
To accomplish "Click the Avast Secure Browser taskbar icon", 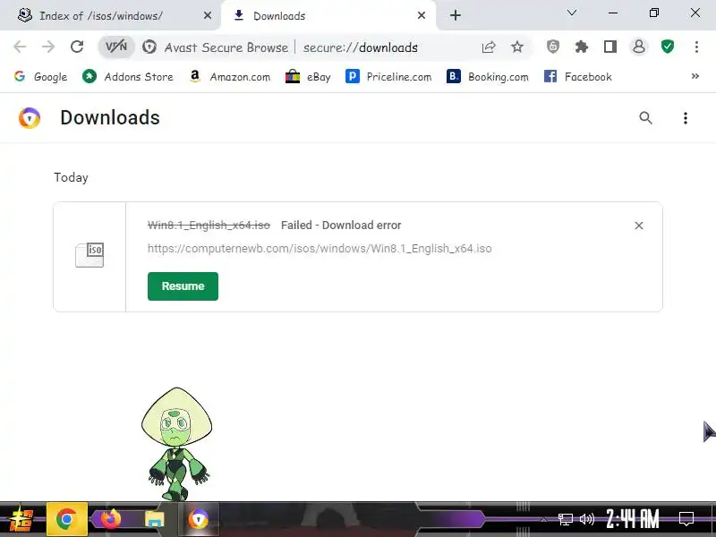I will 198,519.
